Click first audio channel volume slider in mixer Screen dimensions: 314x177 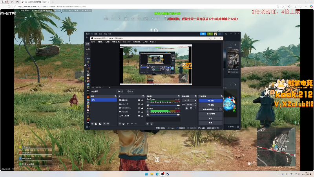(x=165, y=105)
